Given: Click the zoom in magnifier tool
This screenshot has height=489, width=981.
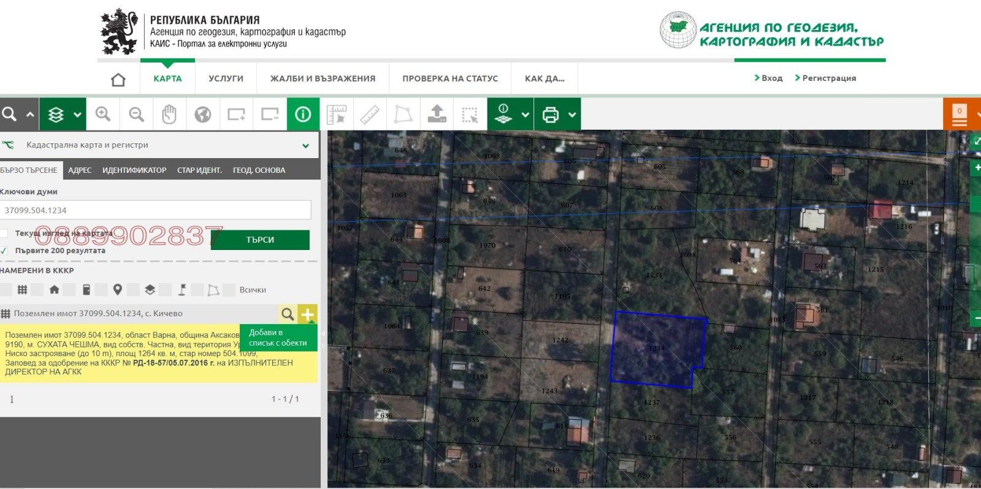Looking at the screenshot, I should [103, 114].
